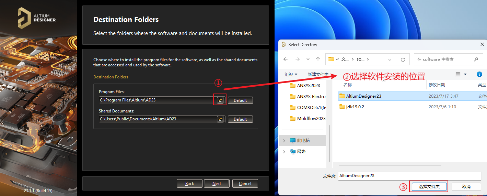Image resolution: width=487 pixels, height=196 pixels.
Task: Open recent locations dropdown chevron
Action: pyautogui.click(x=308, y=59)
